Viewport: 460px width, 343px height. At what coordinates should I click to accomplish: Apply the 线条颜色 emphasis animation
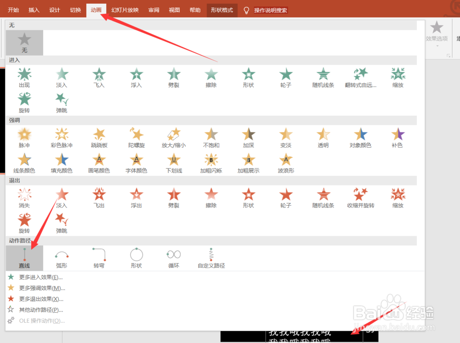pyautogui.click(x=24, y=163)
